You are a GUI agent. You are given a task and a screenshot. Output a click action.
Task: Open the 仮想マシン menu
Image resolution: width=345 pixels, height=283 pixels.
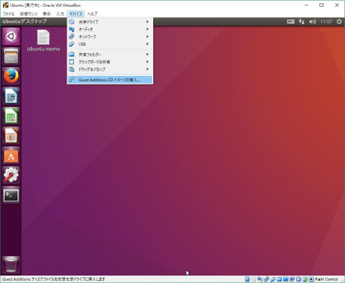click(28, 14)
